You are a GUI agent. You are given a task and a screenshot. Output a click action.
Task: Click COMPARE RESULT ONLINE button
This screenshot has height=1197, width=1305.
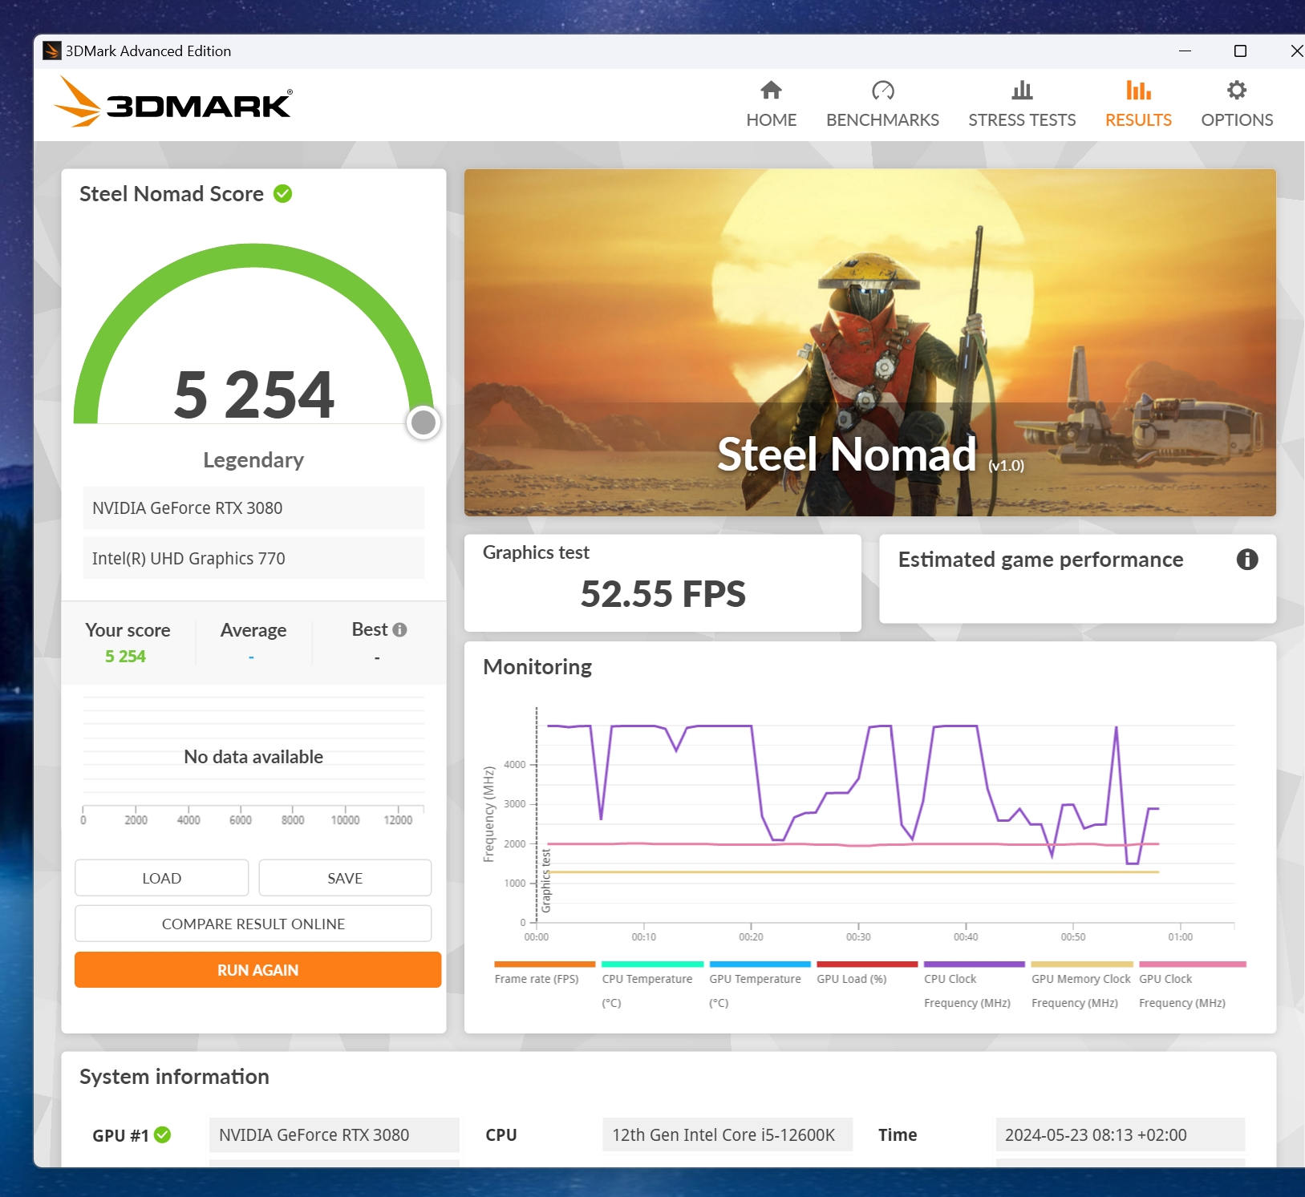pyautogui.click(x=253, y=924)
